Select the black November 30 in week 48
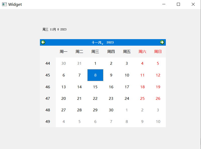The width and height of the screenshot is (201, 149). 111,110
